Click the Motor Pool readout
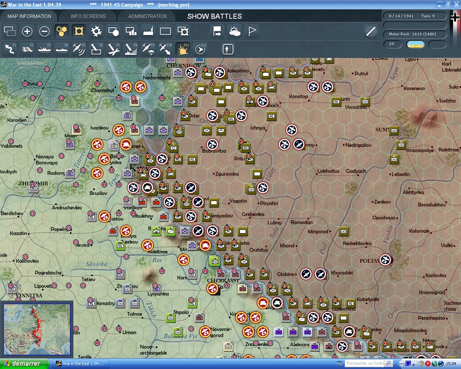The height and width of the screenshot is (369, 461). [415, 34]
